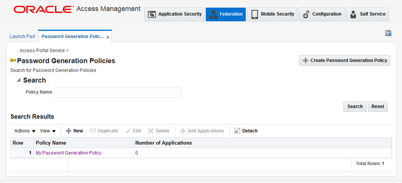
Task: Focus the Policy Name input field
Action: 118,92
